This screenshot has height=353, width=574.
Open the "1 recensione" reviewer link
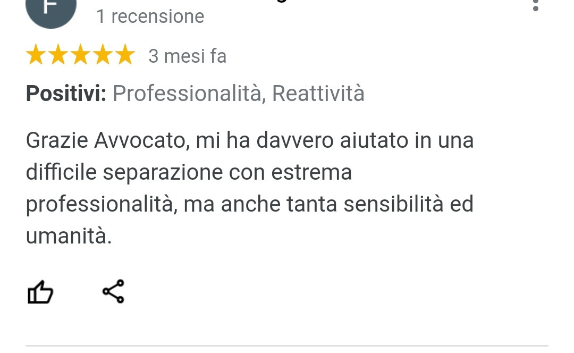pos(150,16)
